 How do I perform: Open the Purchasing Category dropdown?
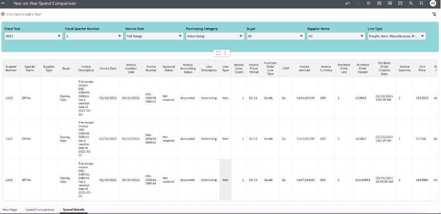(215, 36)
